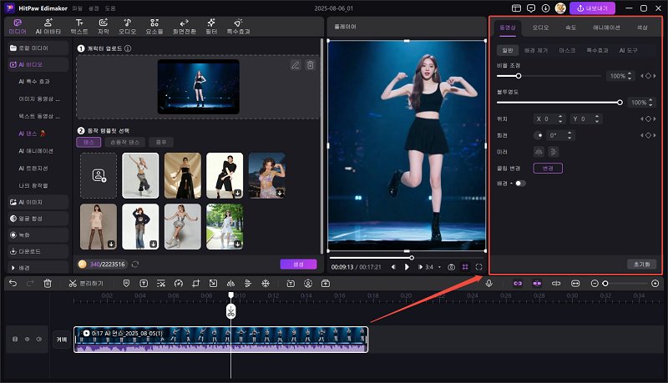Switch to the 오디오 properties tab
Viewport: 668px width, 383px height.
pyautogui.click(x=540, y=28)
